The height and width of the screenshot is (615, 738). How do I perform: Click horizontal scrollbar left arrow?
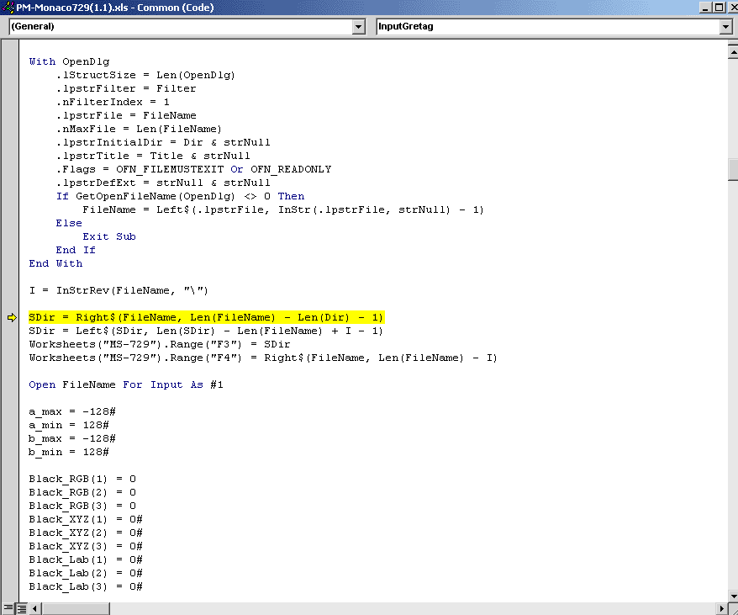[x=35, y=608]
